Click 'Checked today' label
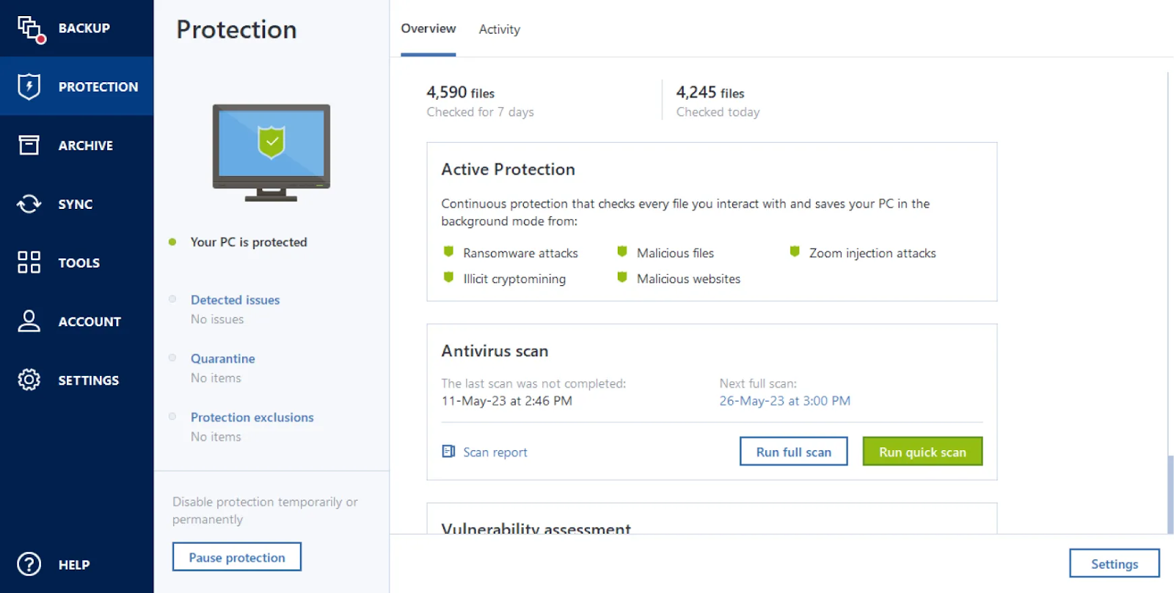Screen dimensions: 1174x593 [x=718, y=112]
